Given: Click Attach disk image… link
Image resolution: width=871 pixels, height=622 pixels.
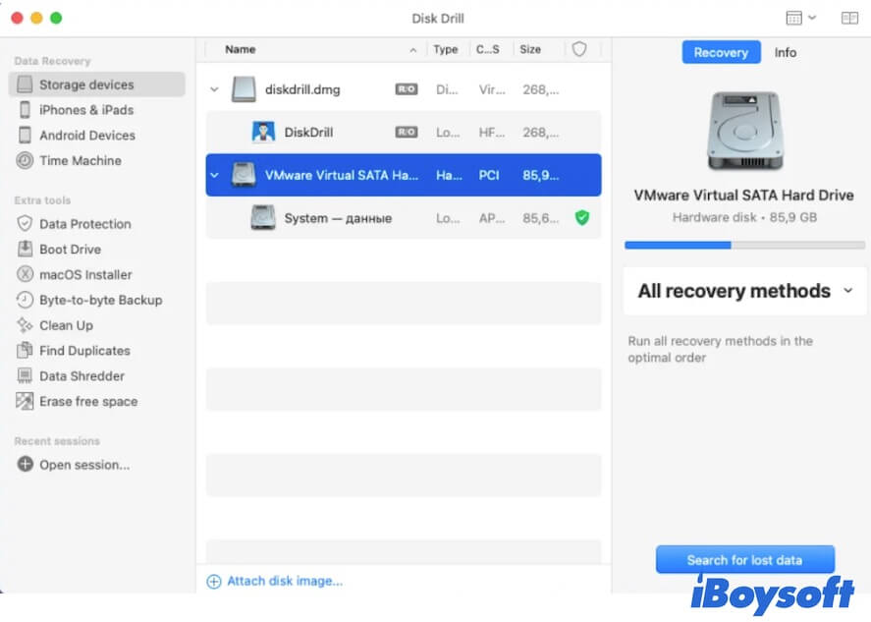Looking at the screenshot, I should tap(285, 581).
